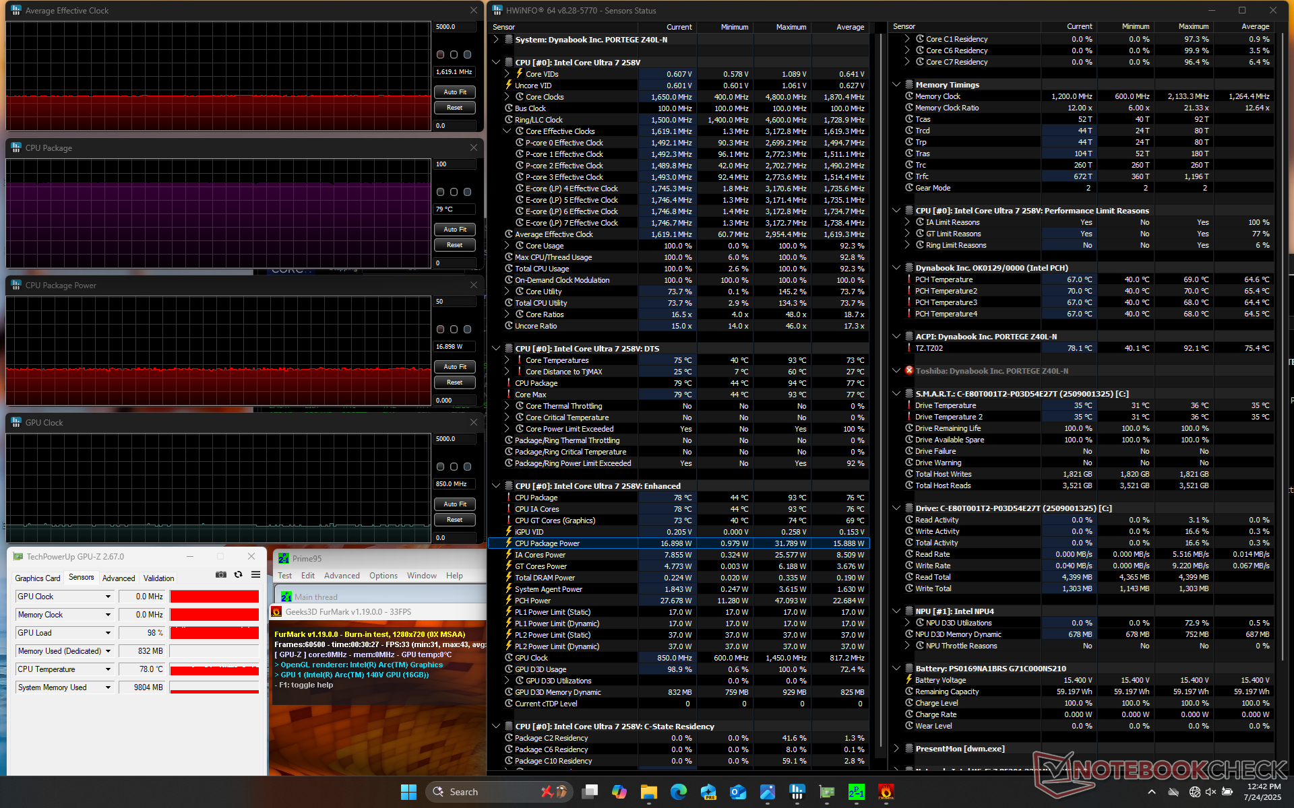Click Windows Start button

click(408, 792)
